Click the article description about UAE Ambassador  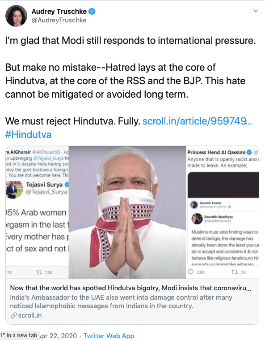point(121,301)
